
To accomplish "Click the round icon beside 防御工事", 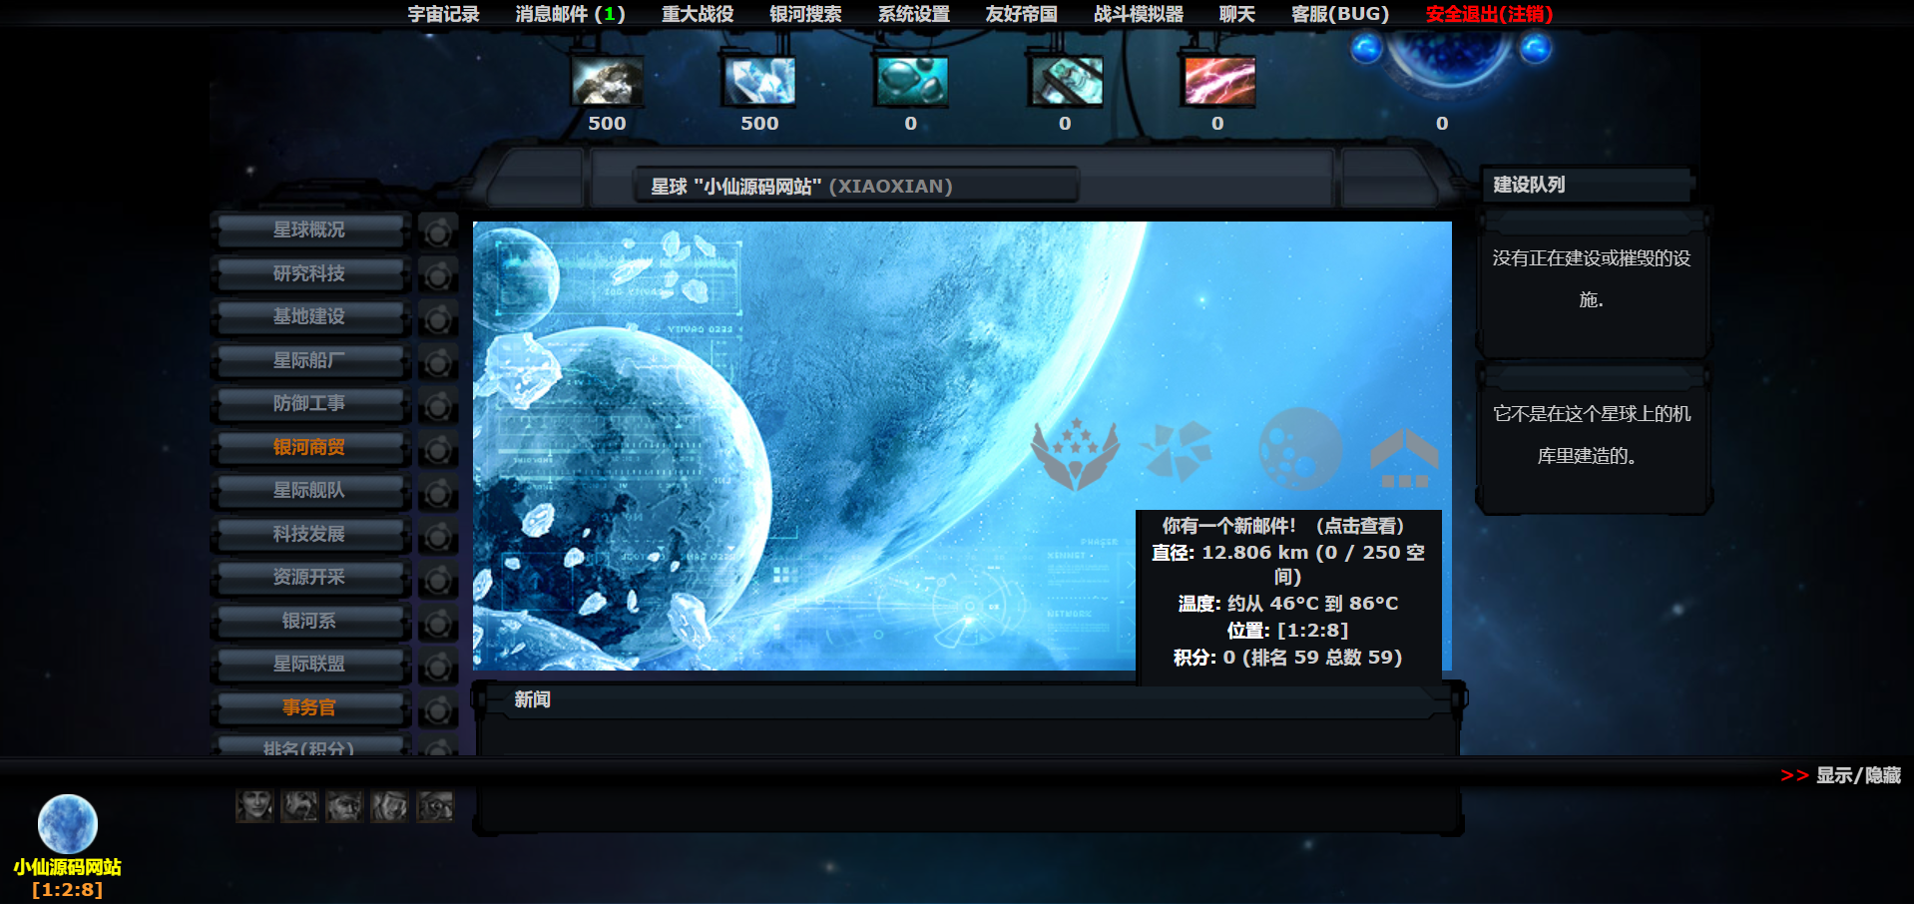I will 437,406.
